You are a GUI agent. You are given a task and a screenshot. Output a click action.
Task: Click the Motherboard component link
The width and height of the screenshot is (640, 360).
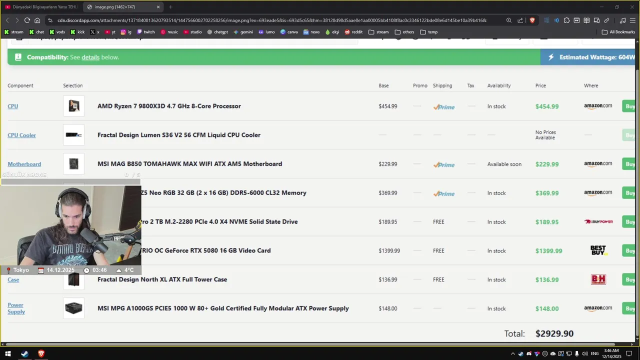pyautogui.click(x=24, y=164)
